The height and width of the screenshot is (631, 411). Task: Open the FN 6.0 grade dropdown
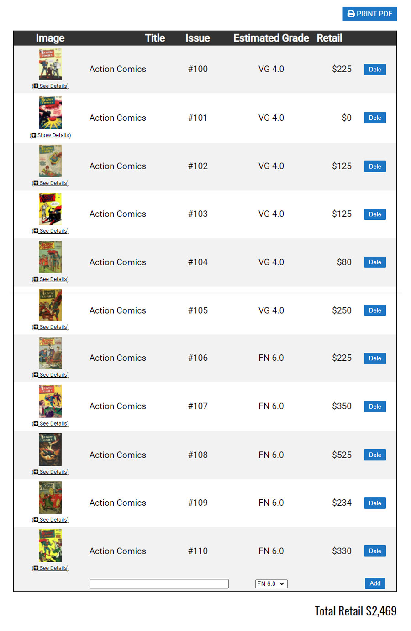pyautogui.click(x=271, y=583)
